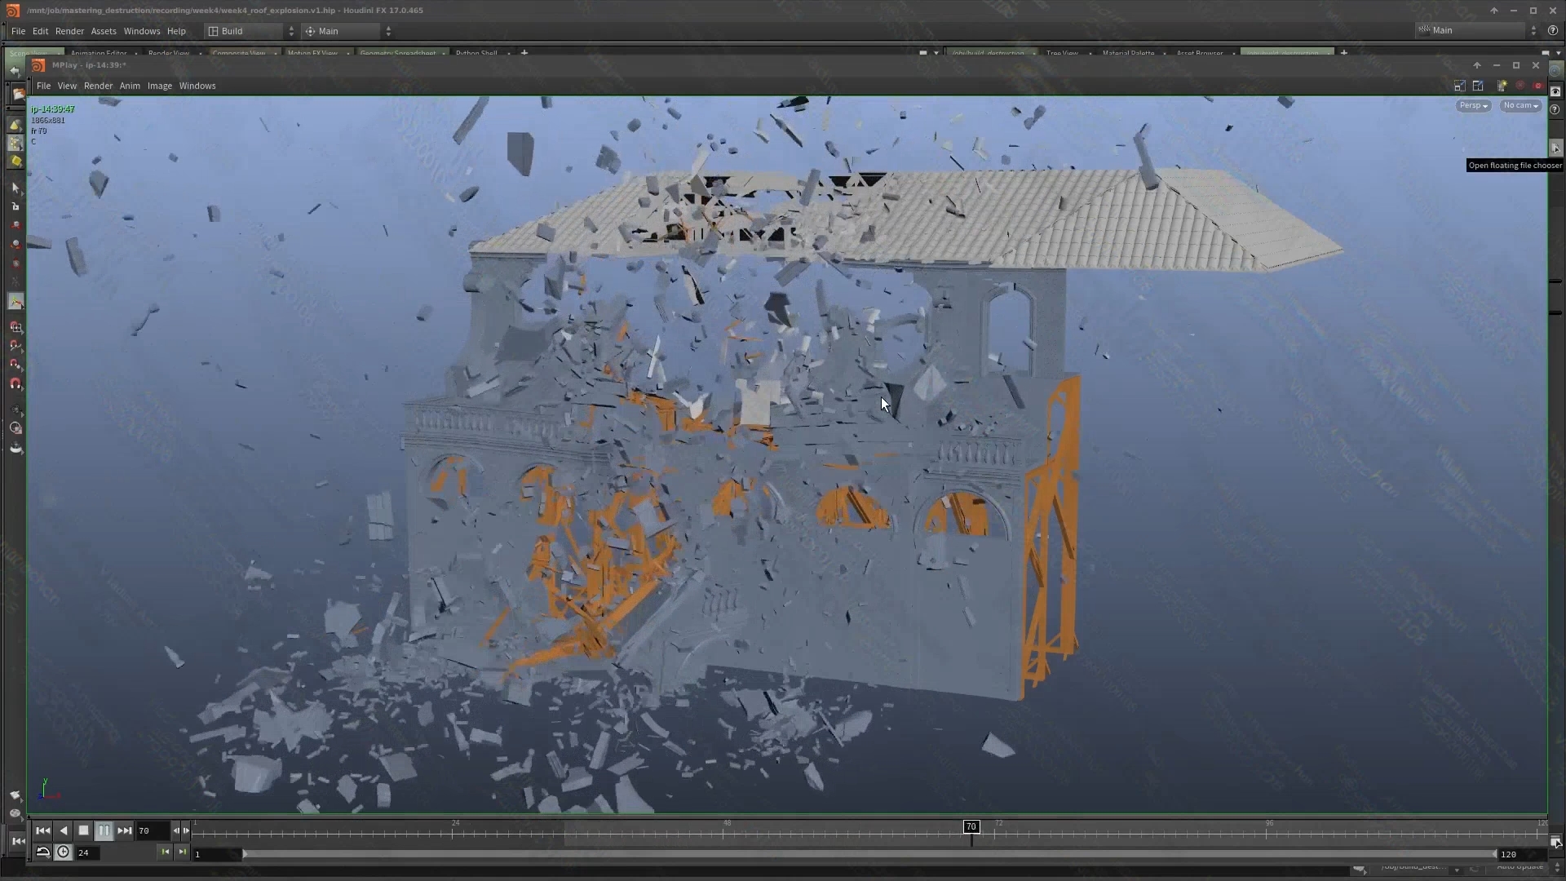Click the eye icon on the right panel
The width and height of the screenshot is (1566, 881).
pyautogui.click(x=1555, y=92)
